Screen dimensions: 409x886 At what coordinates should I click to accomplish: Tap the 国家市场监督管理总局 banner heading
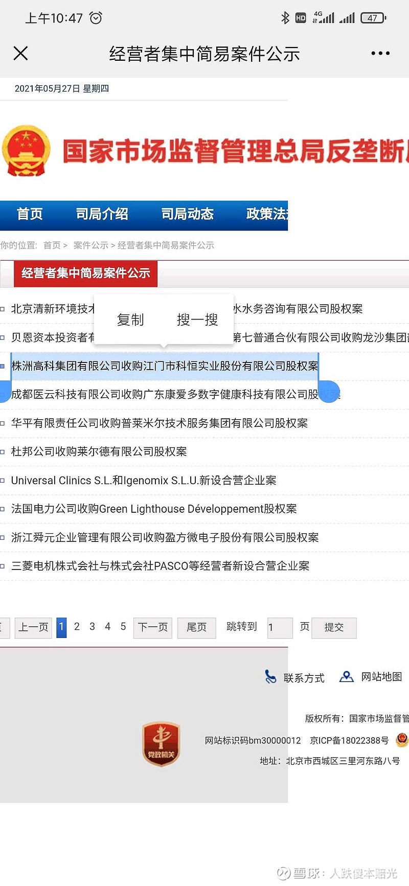click(x=236, y=151)
